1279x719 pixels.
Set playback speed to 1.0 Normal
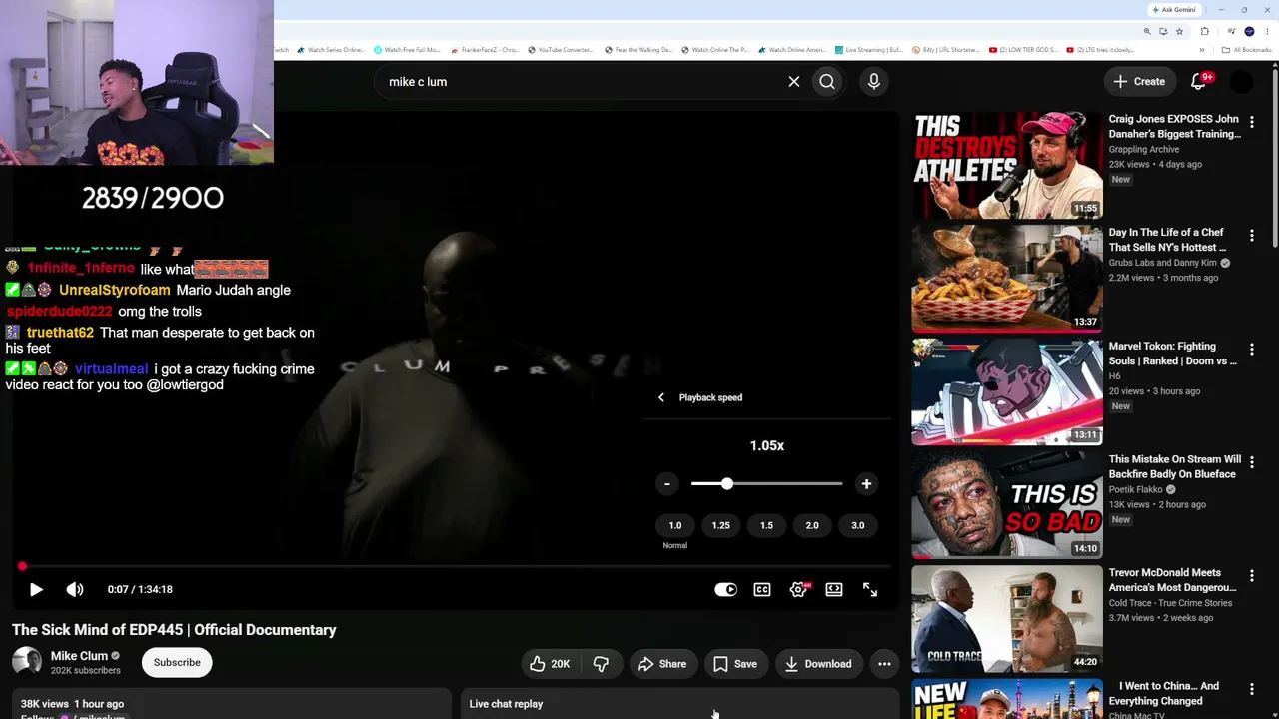point(675,525)
